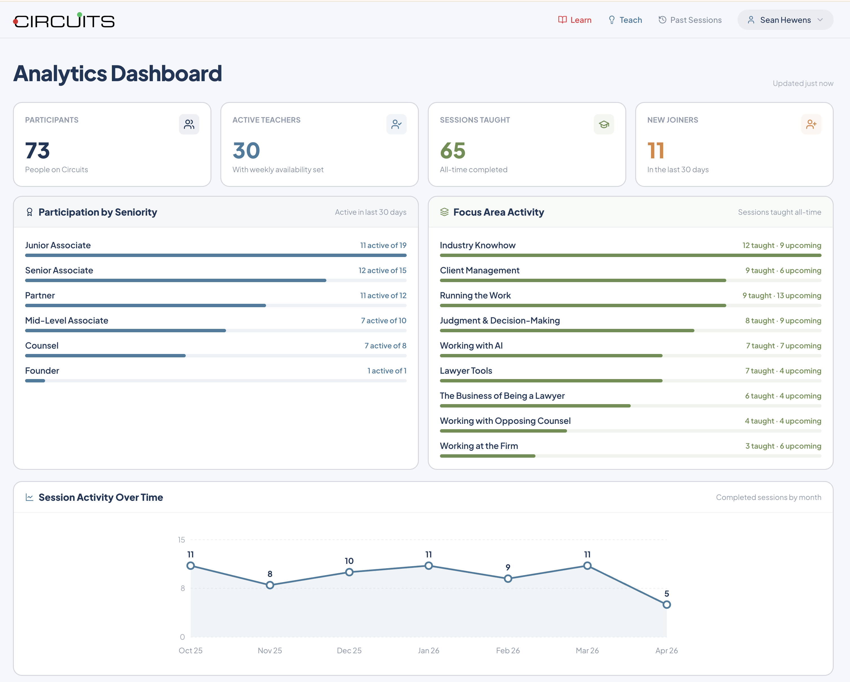
Task: Click the New Joiners user-plus icon
Action: [811, 125]
